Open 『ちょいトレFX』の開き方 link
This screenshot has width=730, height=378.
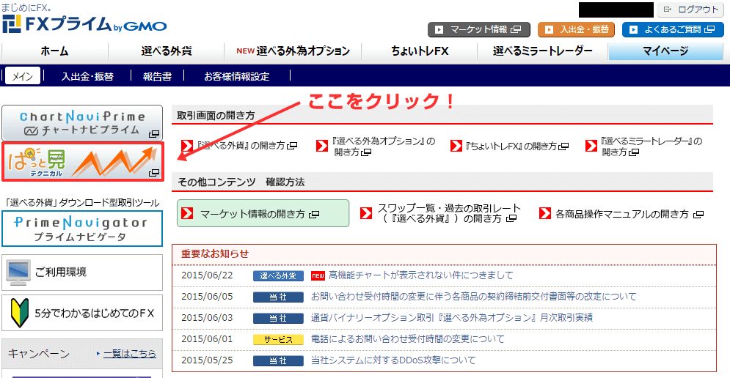tap(517, 146)
